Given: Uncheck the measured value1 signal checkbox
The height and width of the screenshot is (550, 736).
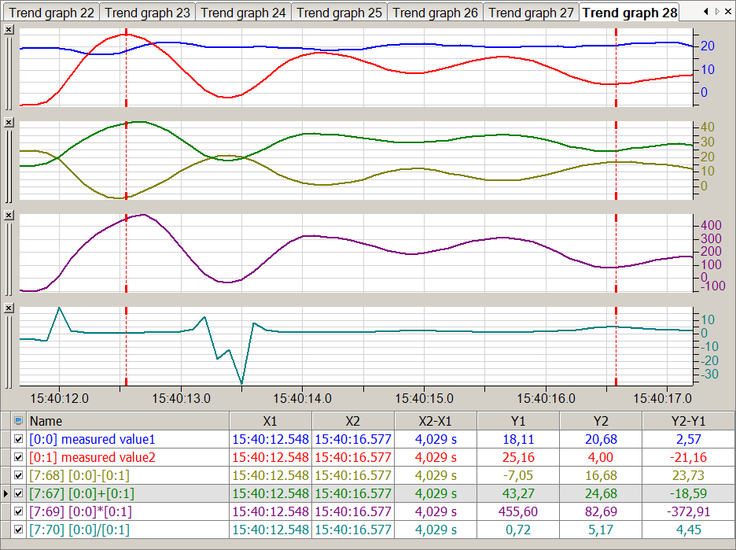Looking at the screenshot, I should (x=19, y=439).
